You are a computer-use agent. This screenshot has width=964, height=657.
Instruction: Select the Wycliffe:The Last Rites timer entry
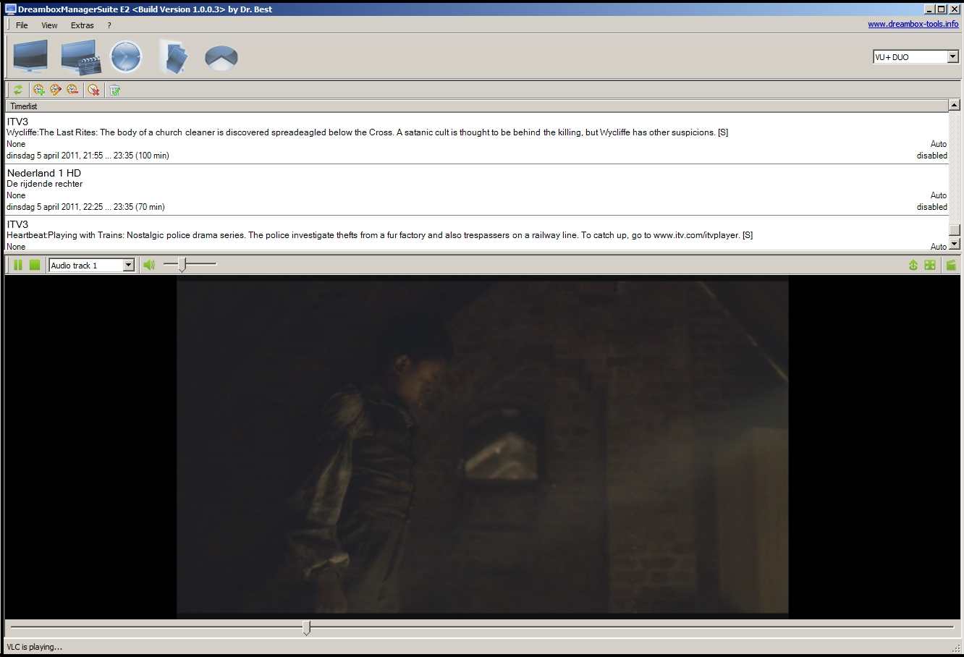(477, 138)
